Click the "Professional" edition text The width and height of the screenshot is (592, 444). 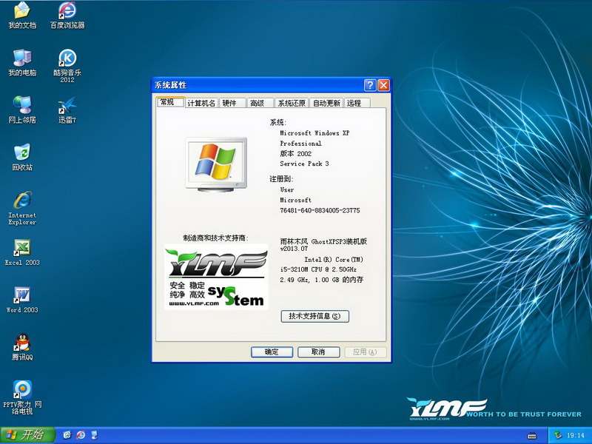[300, 144]
